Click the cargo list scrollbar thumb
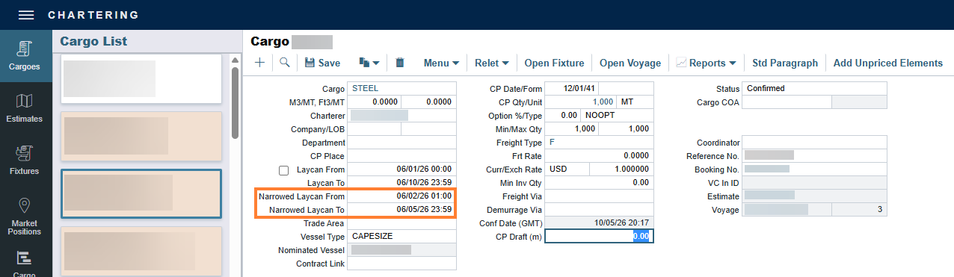The height and width of the screenshot is (277, 954). click(235, 103)
